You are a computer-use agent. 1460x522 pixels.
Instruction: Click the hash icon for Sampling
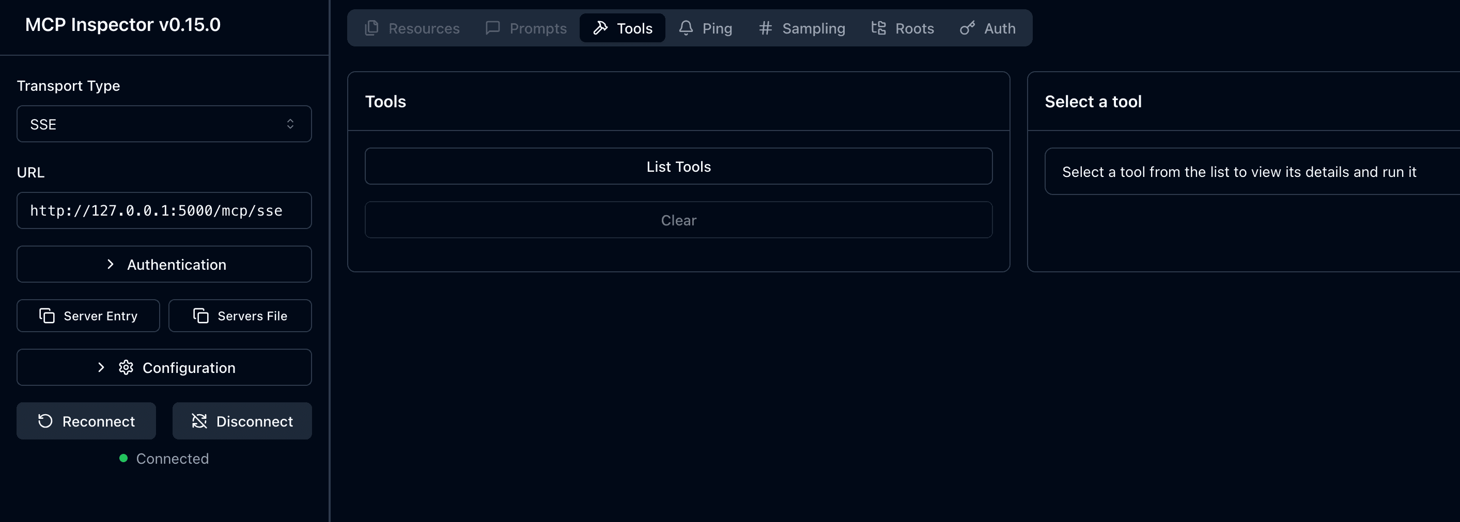(x=765, y=28)
